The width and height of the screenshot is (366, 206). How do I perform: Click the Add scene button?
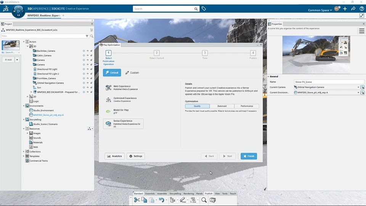pyautogui.click(x=8, y=60)
